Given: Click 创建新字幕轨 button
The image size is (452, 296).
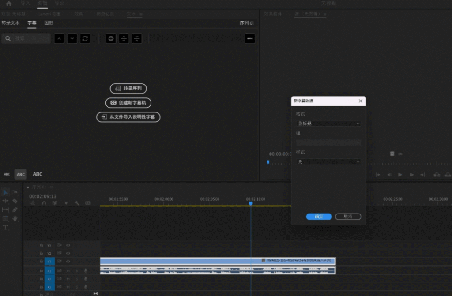Looking at the screenshot, I should [x=128, y=103].
